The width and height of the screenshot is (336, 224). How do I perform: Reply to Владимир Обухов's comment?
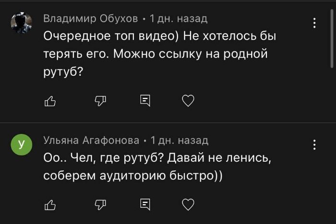point(144,100)
